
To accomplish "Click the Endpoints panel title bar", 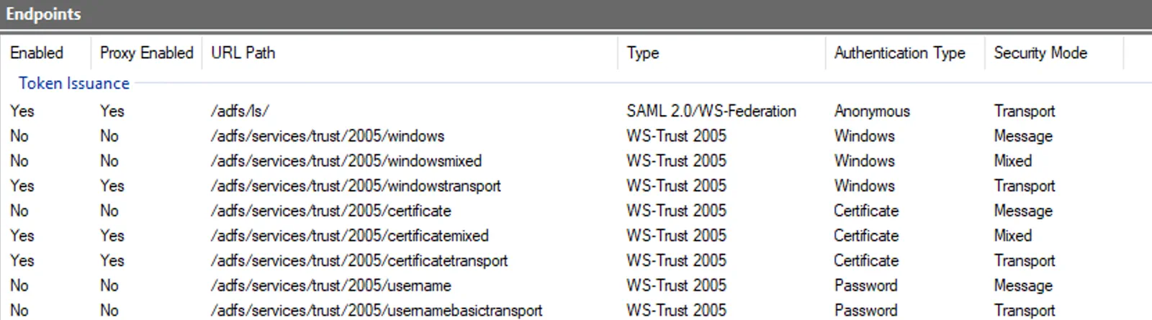I will pyautogui.click(x=576, y=14).
